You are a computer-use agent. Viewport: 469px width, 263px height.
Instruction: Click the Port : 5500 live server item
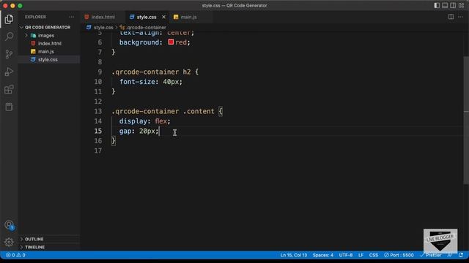(399, 255)
